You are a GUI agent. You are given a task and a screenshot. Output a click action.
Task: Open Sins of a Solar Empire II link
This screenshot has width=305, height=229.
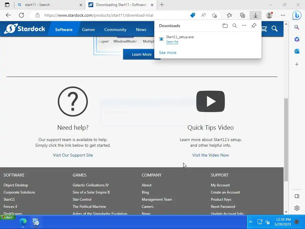[x=91, y=192]
